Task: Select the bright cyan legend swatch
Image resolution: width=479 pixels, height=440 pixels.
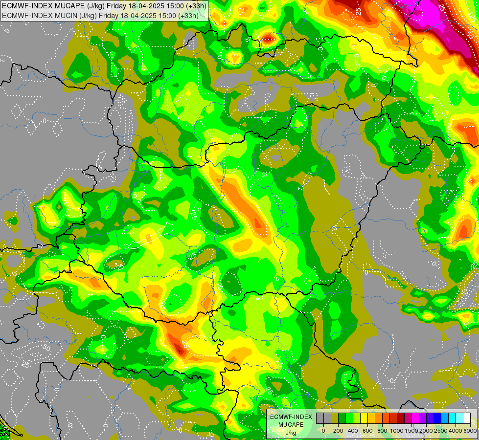Action: tap(453, 418)
